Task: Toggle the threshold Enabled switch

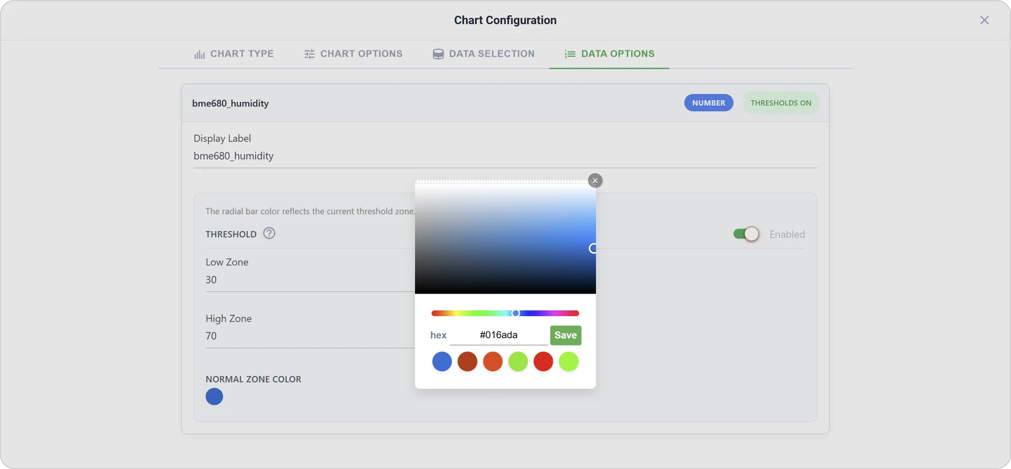Action: click(746, 234)
